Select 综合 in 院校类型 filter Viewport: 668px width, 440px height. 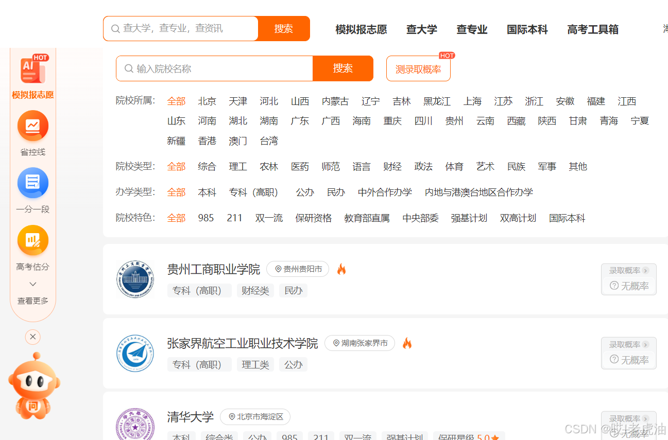pos(207,167)
